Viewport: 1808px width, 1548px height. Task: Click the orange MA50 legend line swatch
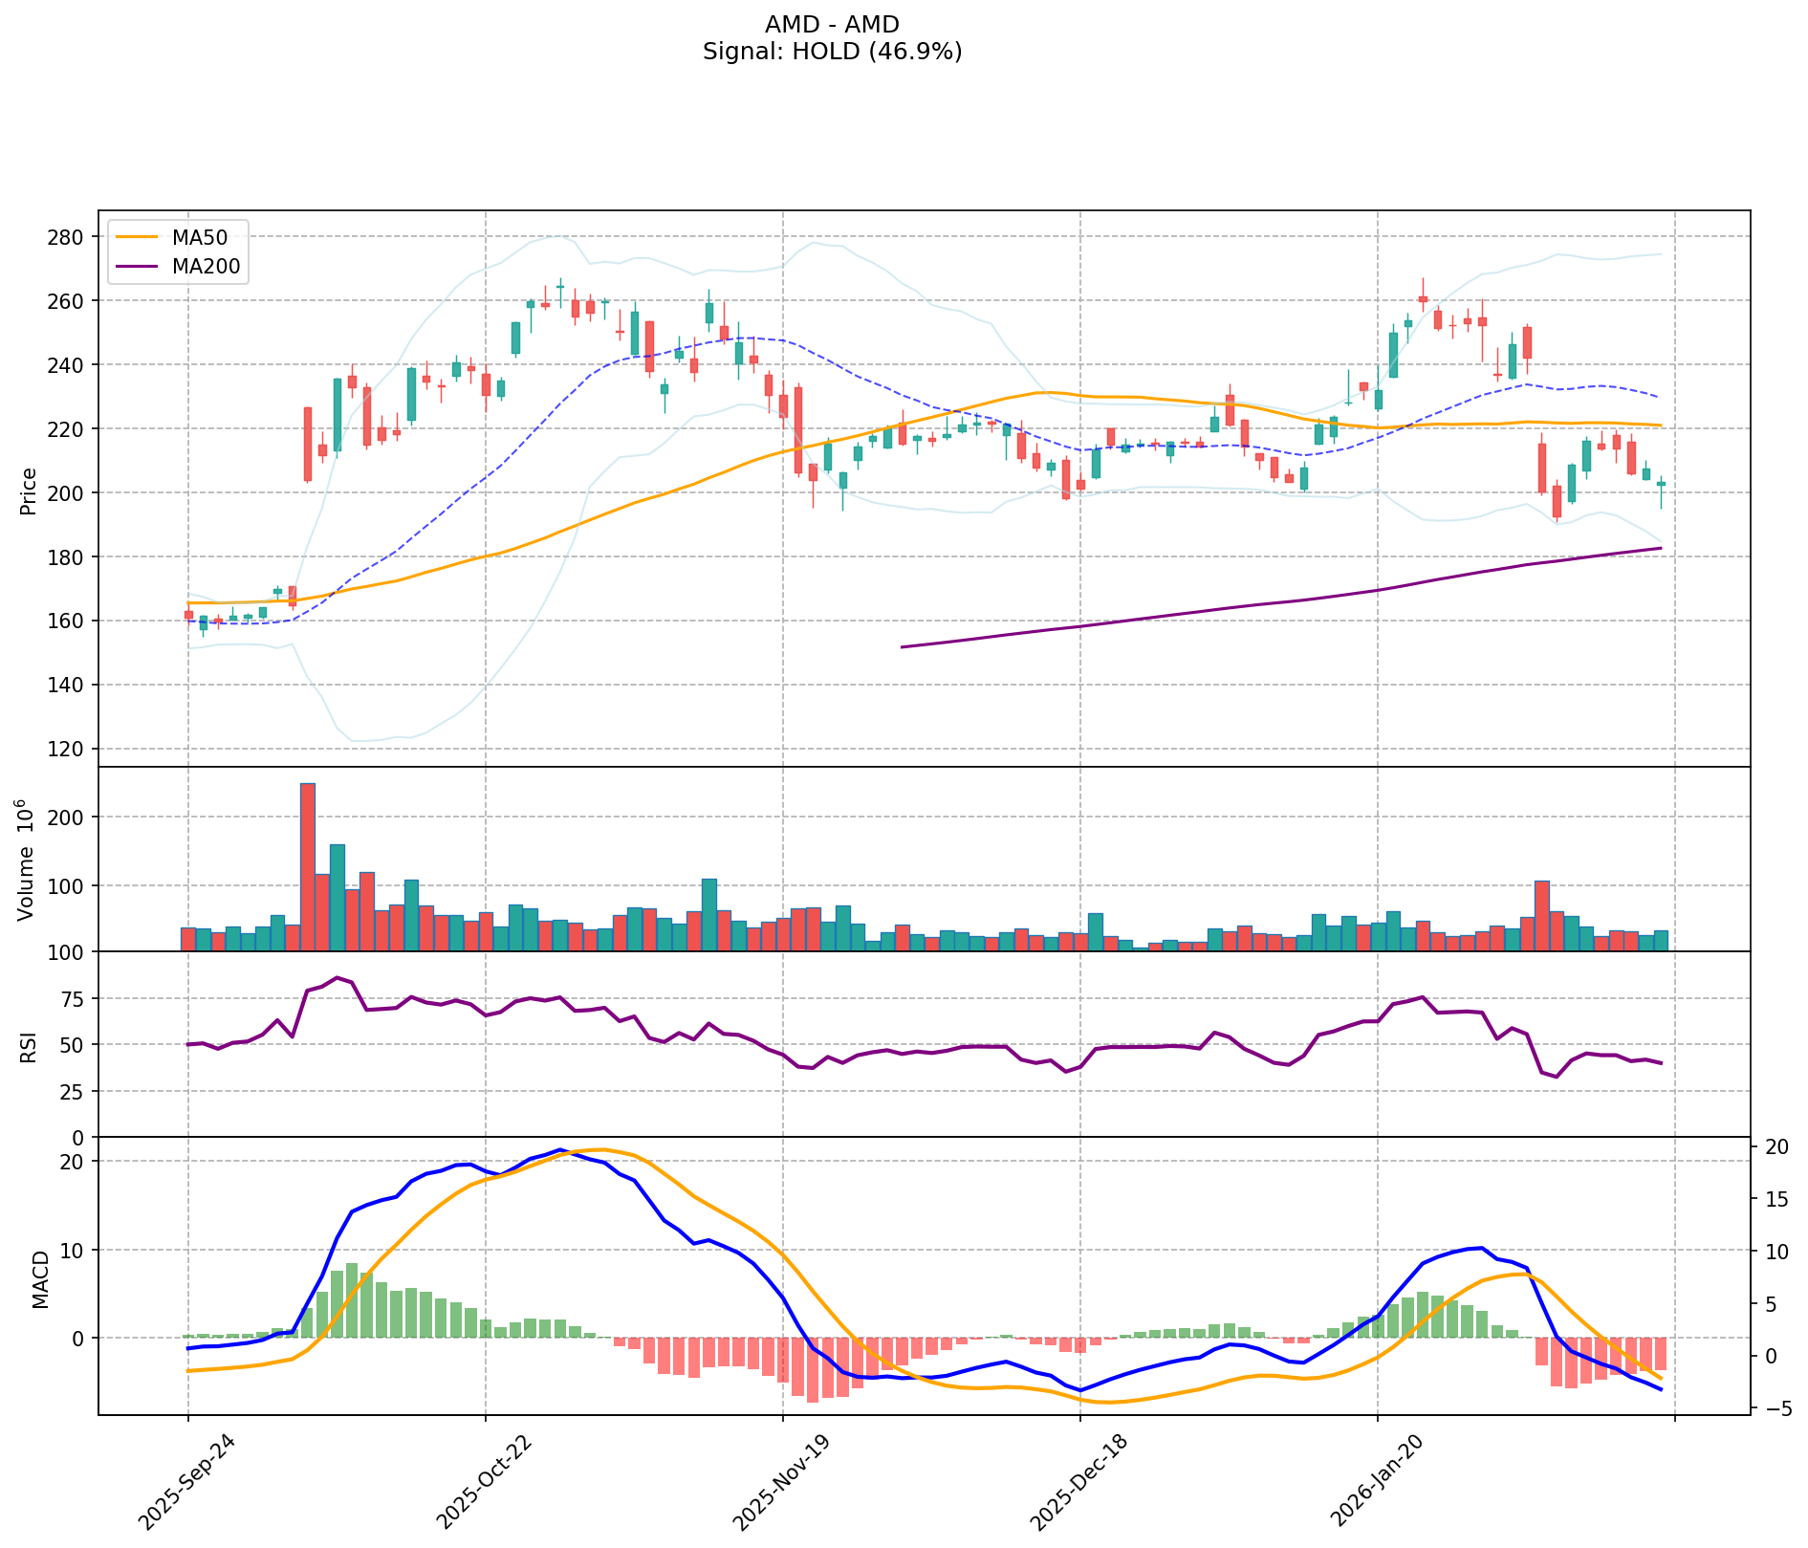pyautogui.click(x=133, y=238)
